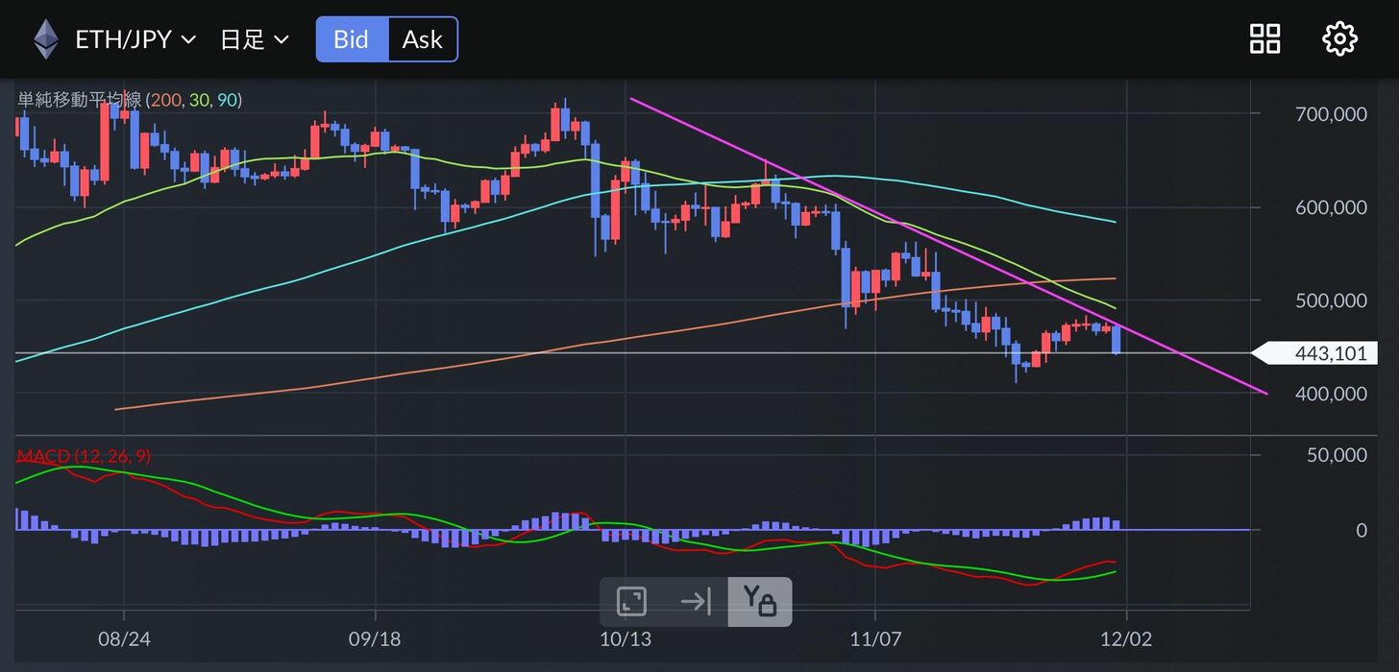Viewport: 1399px width, 672px height.
Task: Switch price display to Bid
Action: tap(352, 39)
